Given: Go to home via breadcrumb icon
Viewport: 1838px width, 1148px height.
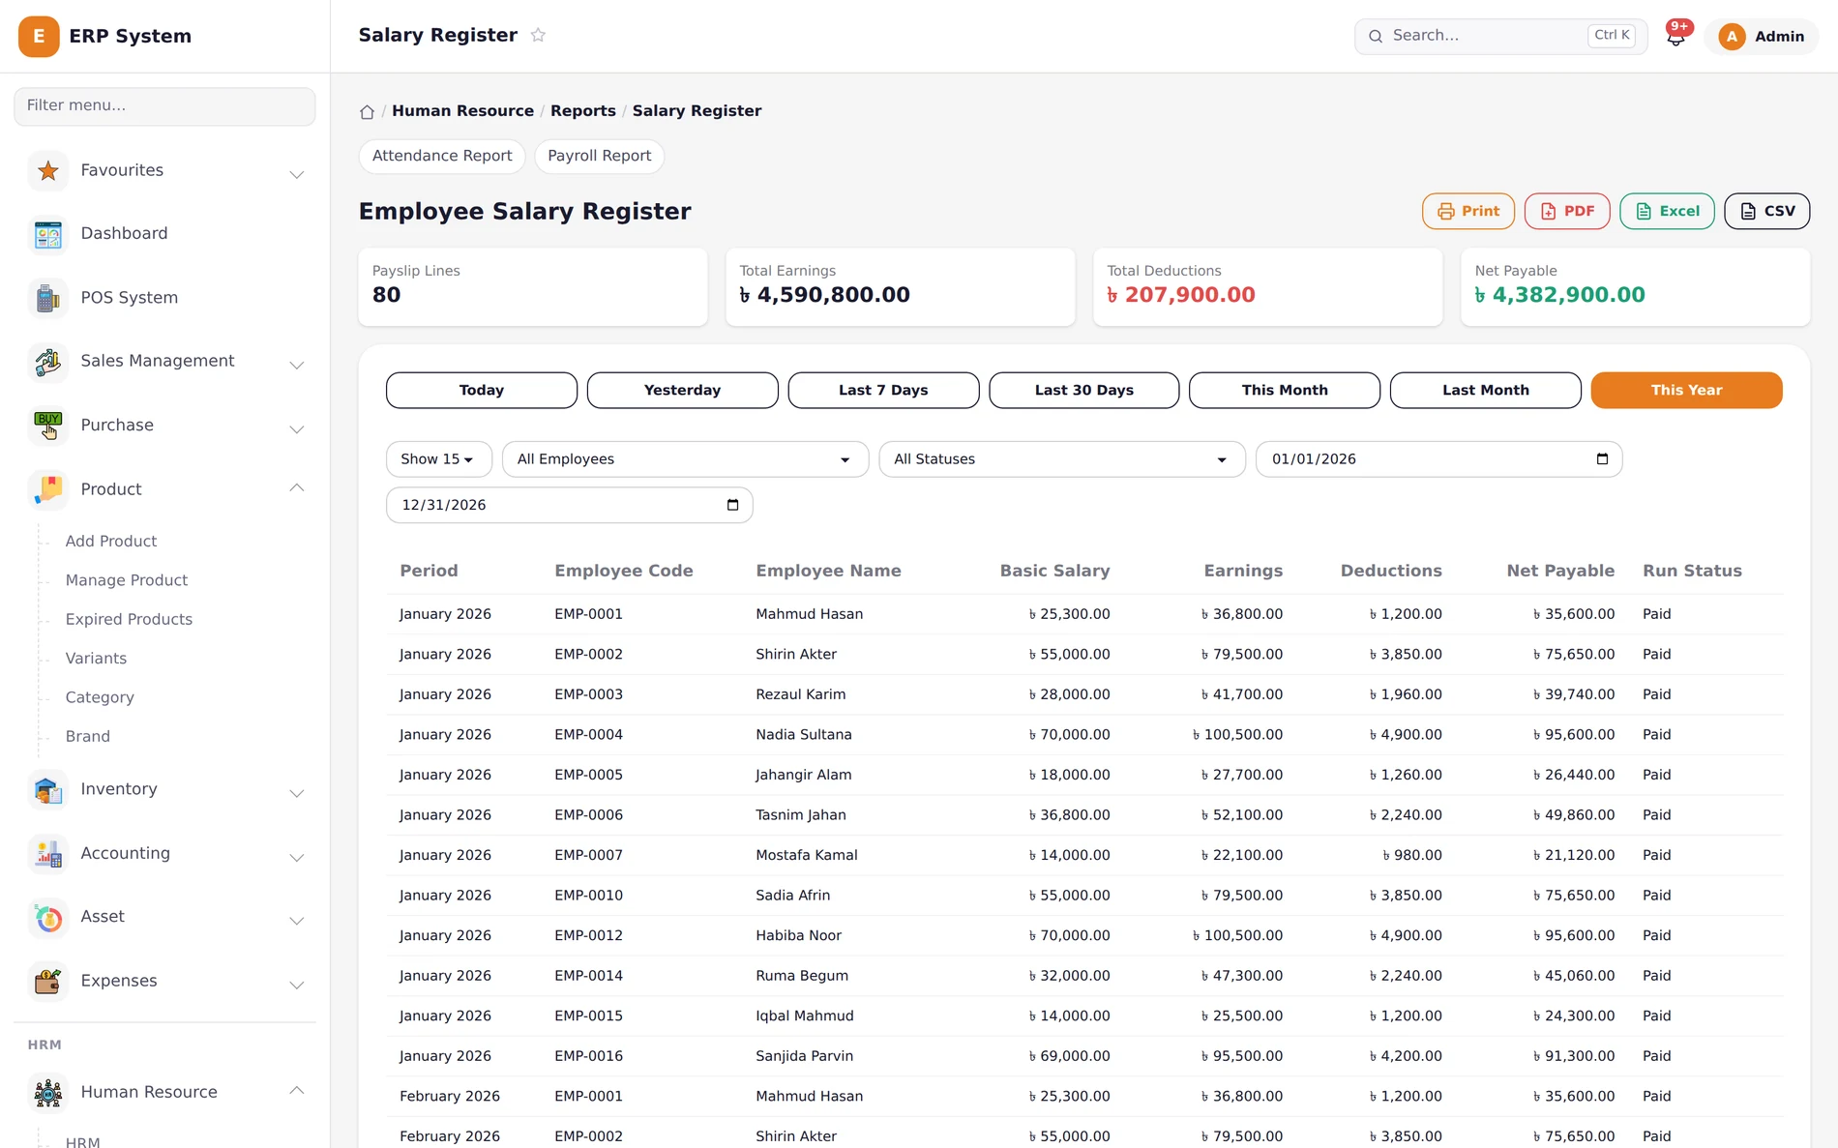Looking at the screenshot, I should (x=367, y=112).
